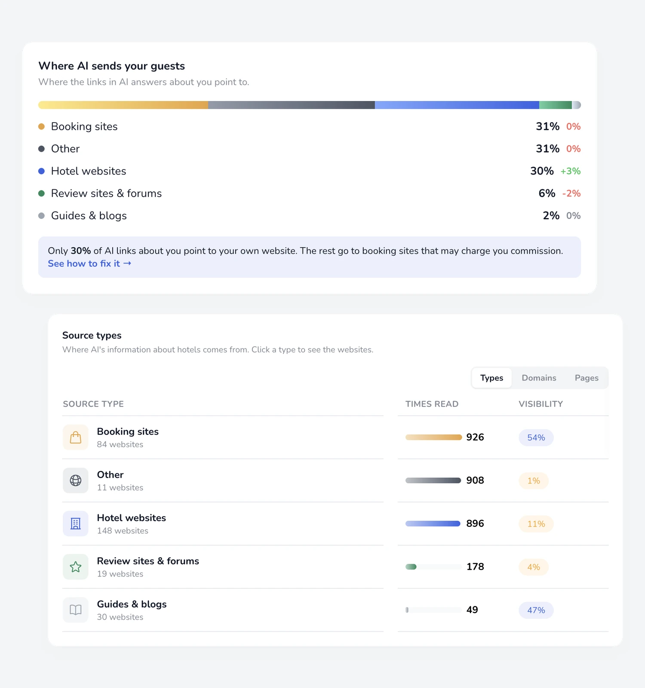Click the blue Hotel websites legend dot

coord(42,171)
